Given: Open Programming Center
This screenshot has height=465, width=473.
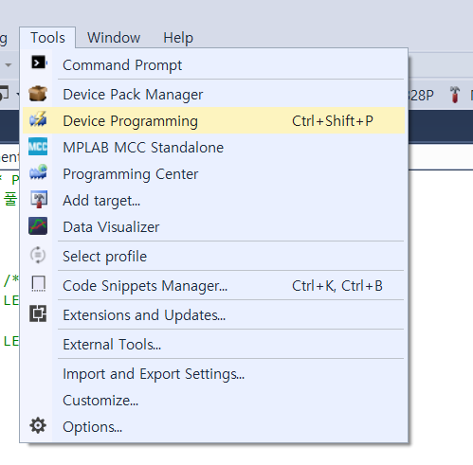Looking at the screenshot, I should 213,173.
